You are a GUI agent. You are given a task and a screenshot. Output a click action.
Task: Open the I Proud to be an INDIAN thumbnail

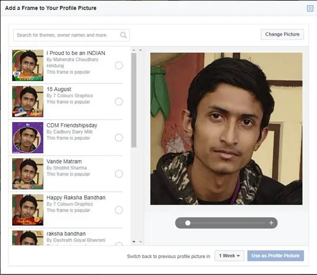tap(27, 66)
